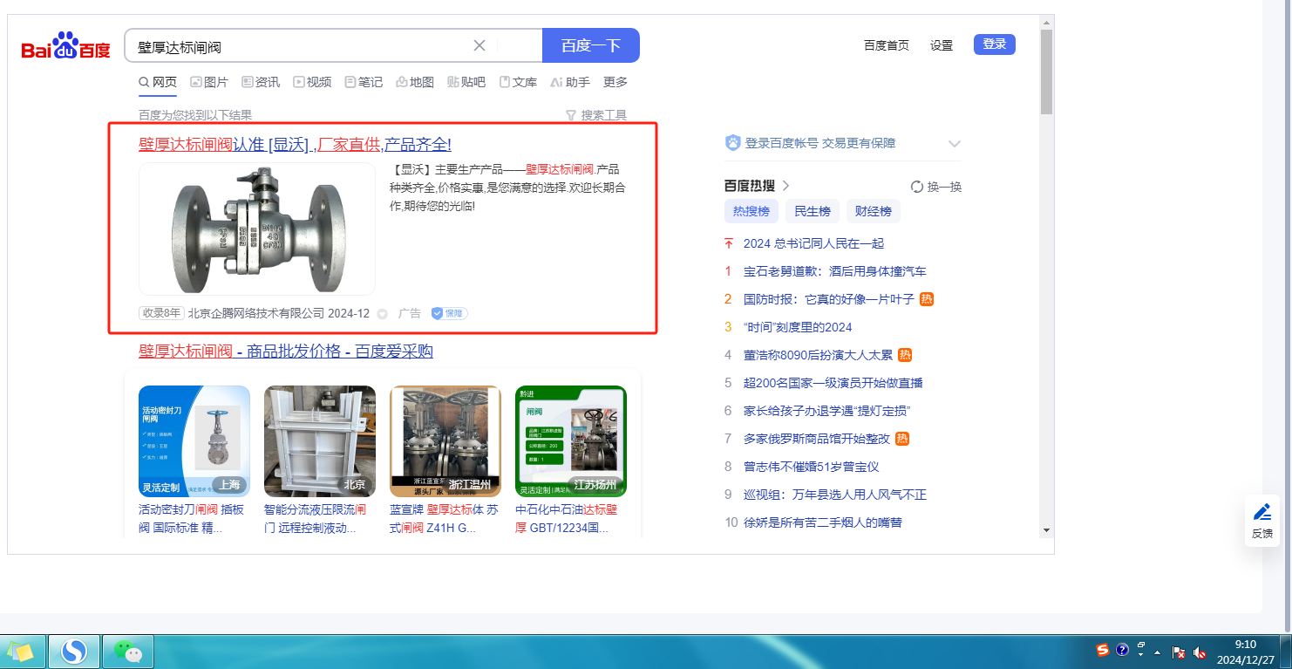Screen dimensions: 1292x669
Task: Open hot search "时间"刻度里的2024
Action: click(798, 327)
